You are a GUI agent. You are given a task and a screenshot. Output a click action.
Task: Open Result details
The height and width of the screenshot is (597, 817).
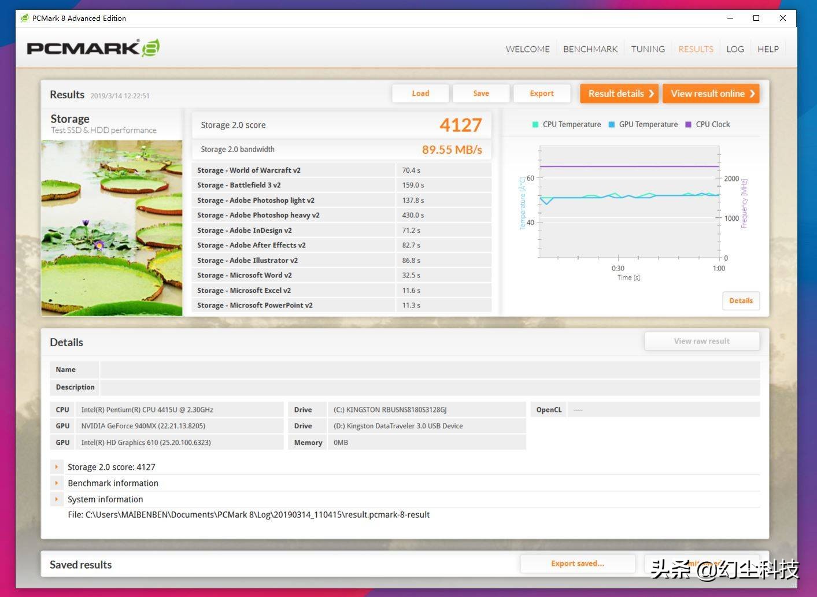[619, 94]
